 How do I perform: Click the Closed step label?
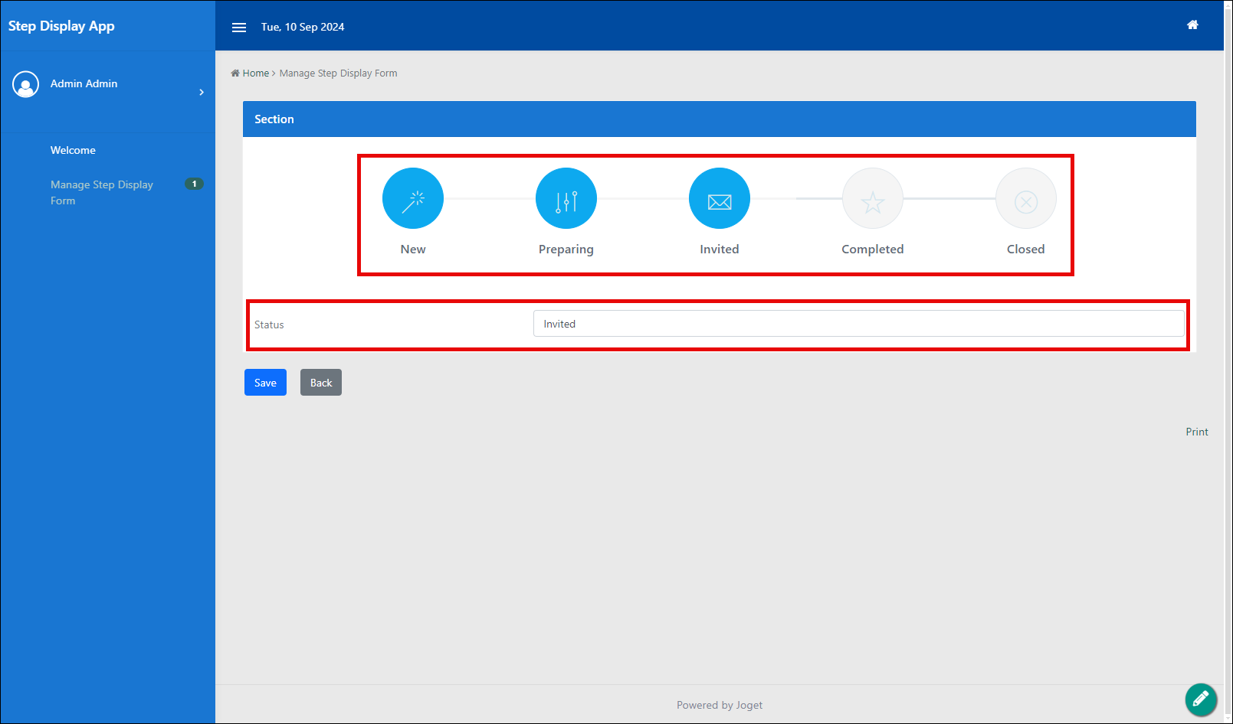point(1026,249)
